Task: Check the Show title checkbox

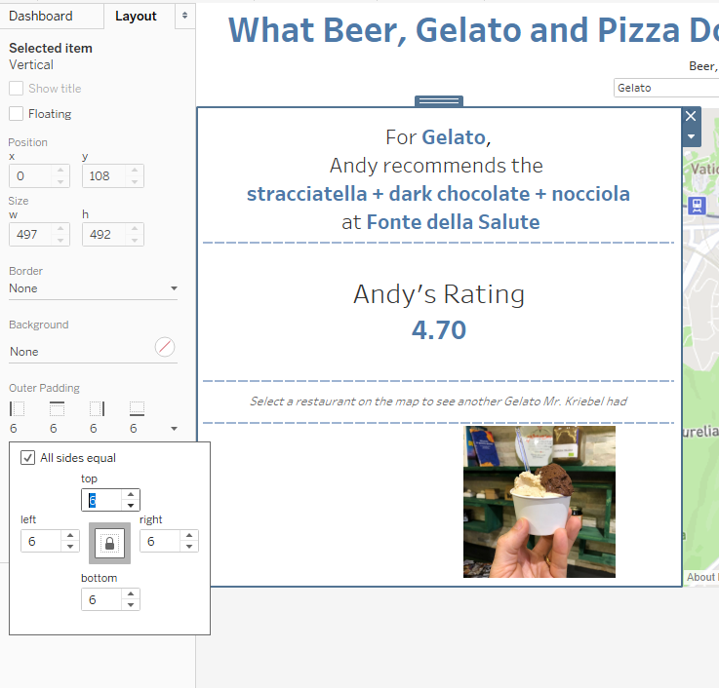Action: pos(17,89)
